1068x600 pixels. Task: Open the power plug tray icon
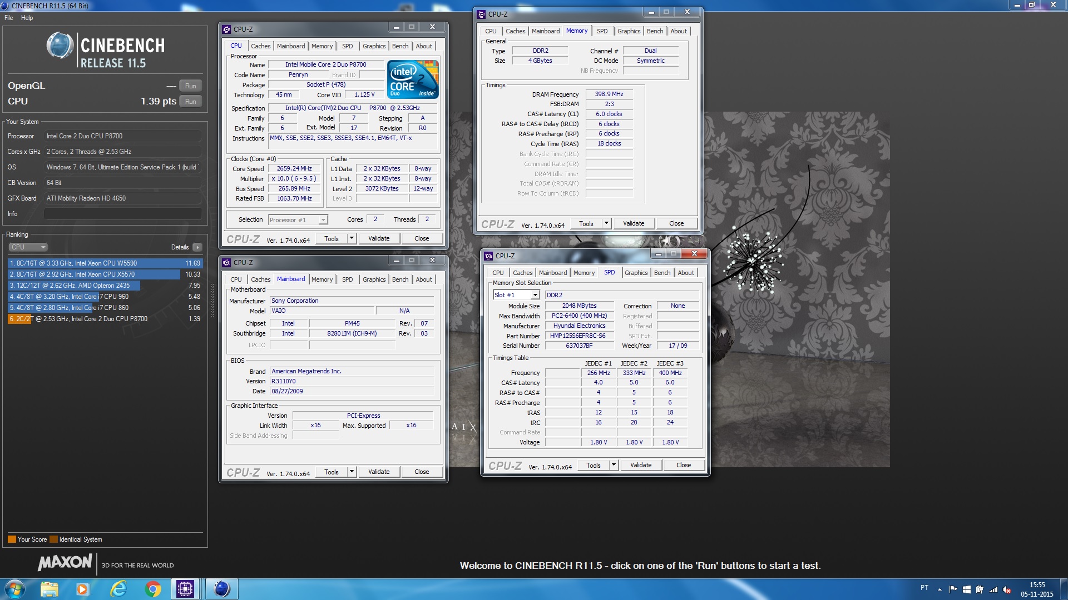tap(980, 589)
